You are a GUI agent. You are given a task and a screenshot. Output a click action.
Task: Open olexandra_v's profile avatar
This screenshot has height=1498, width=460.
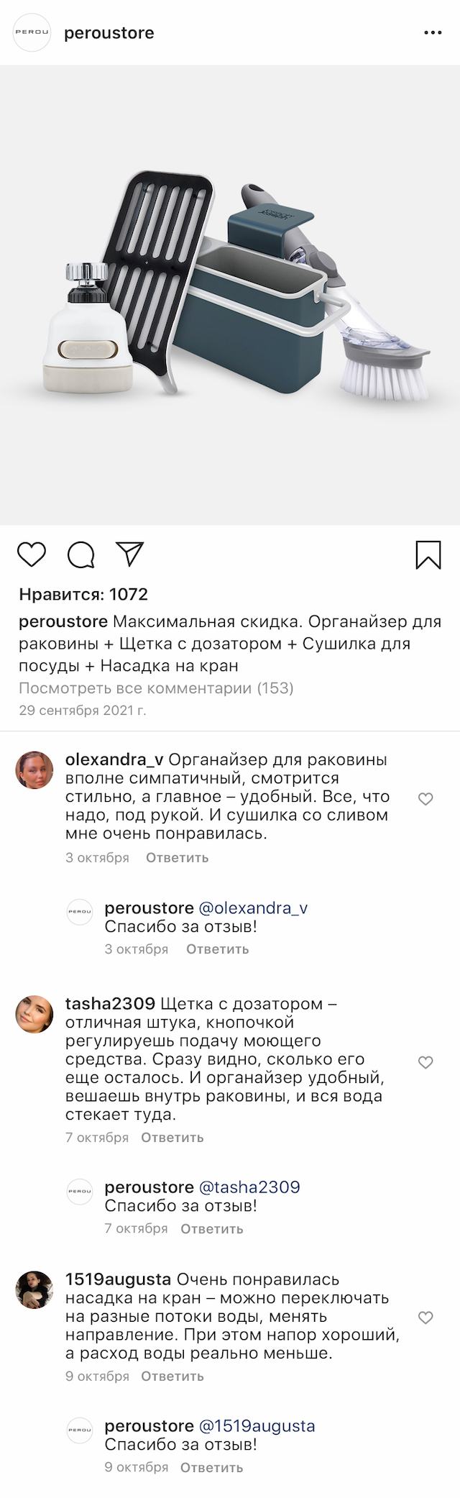pos(34,770)
